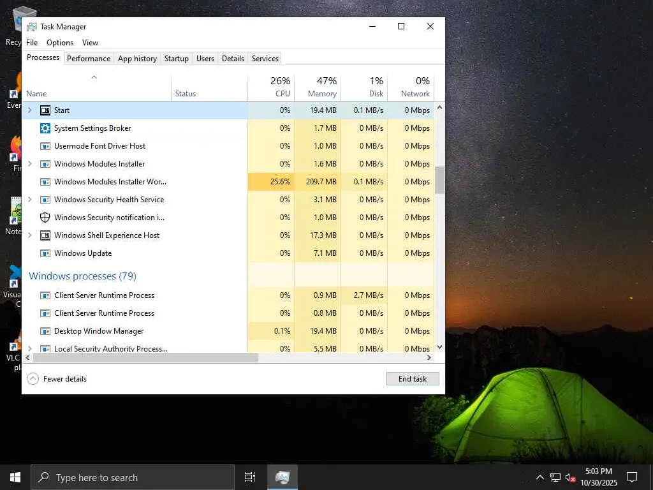
Task: Expand the Windows Security Health Service row
Action: pyautogui.click(x=29, y=200)
